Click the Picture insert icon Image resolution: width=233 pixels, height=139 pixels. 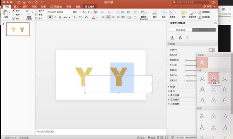coord(154,13)
